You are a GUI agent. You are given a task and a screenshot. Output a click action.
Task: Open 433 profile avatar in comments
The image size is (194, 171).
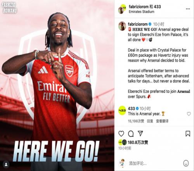click(122, 110)
